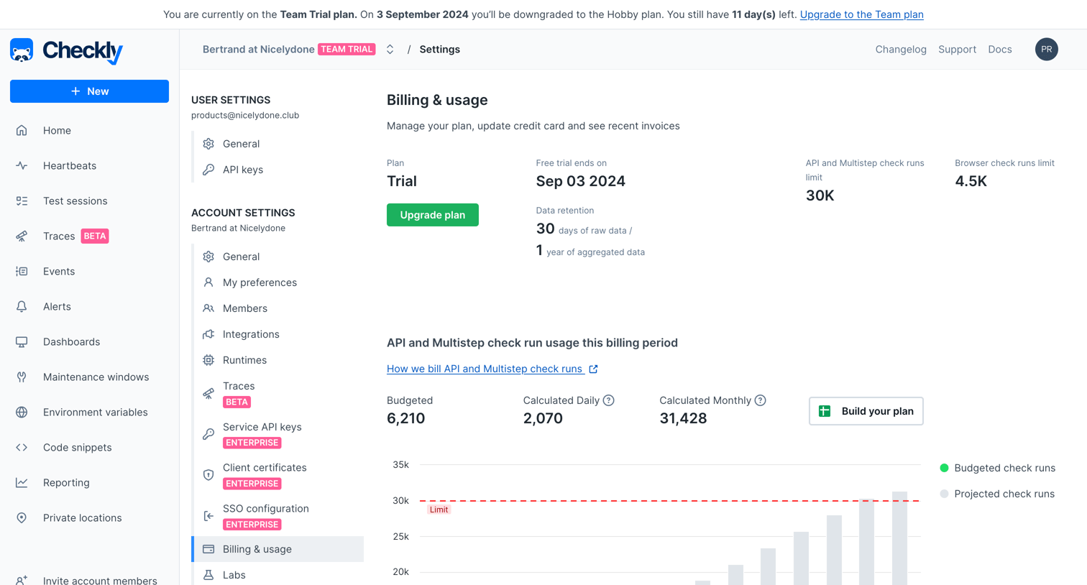Click the Alerts bell icon
1087x585 pixels.
[22, 306]
